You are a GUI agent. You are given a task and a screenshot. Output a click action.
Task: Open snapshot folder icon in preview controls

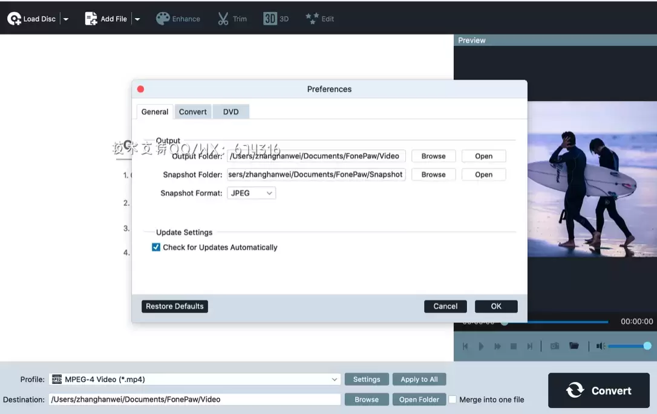point(574,346)
